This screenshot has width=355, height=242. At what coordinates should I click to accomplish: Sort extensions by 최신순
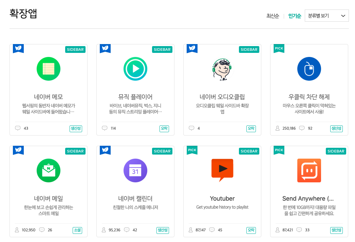(x=273, y=16)
